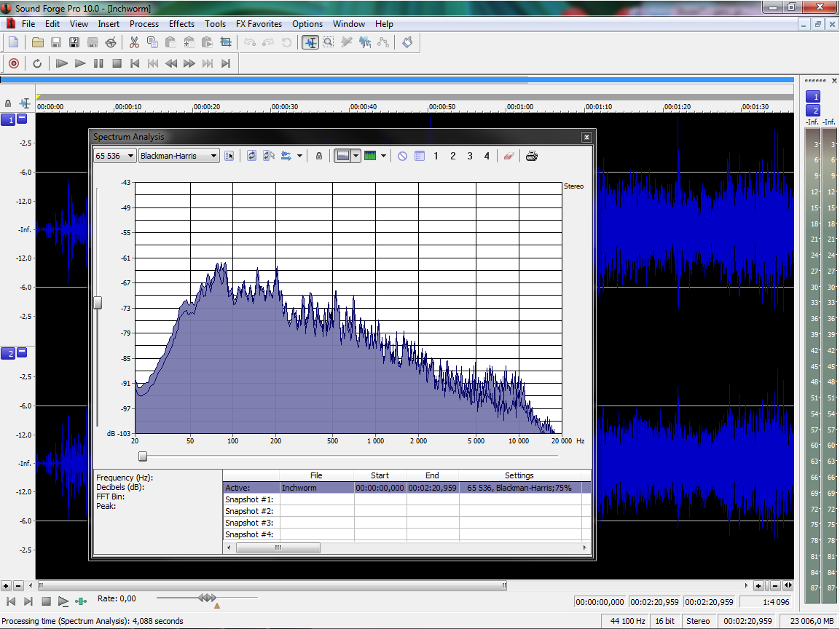Save the file with the floppy disk icon
This screenshot has height=629, width=840.
point(55,42)
